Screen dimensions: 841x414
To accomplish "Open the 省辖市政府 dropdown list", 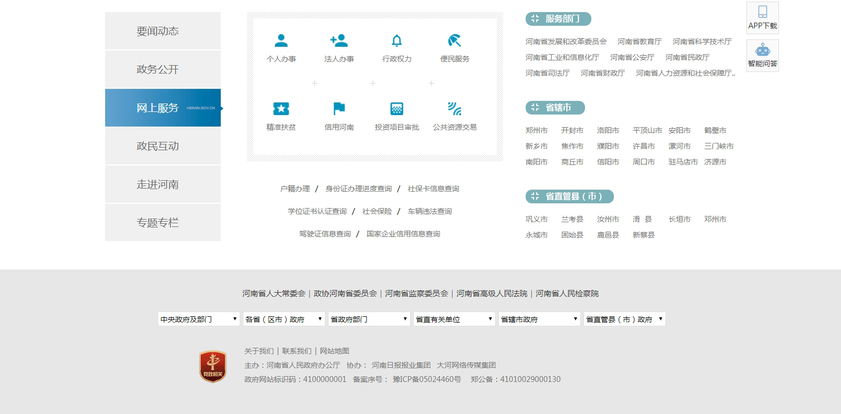I will (539, 319).
